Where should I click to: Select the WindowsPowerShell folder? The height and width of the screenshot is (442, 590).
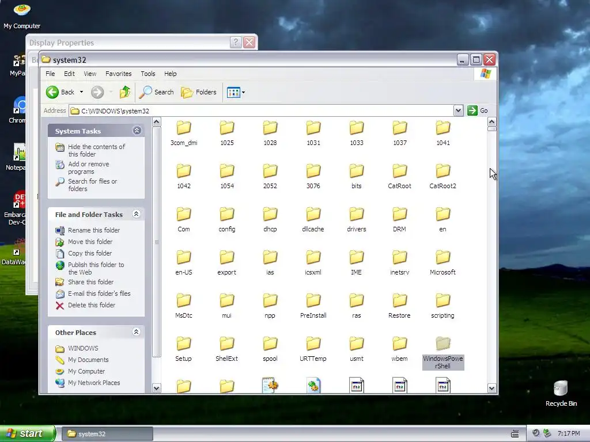(443, 353)
